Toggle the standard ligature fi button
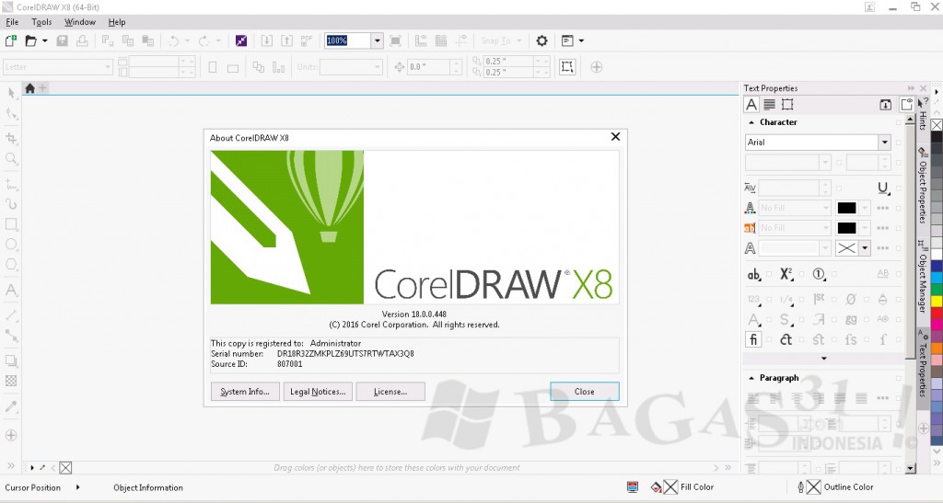Screen dimensions: 943x503 coord(753,339)
